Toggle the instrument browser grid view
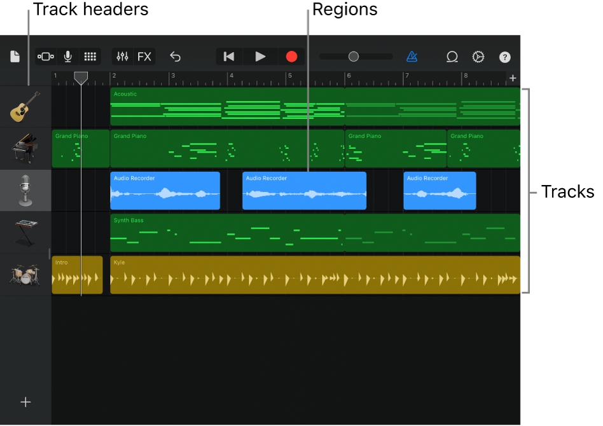 [90, 57]
